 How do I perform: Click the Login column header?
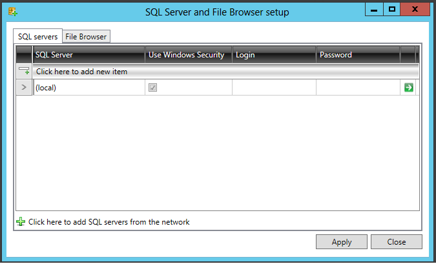(x=274, y=55)
